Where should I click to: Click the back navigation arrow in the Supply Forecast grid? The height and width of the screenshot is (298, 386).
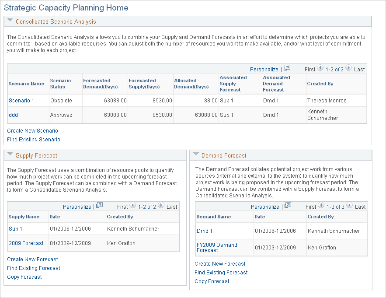133,206
